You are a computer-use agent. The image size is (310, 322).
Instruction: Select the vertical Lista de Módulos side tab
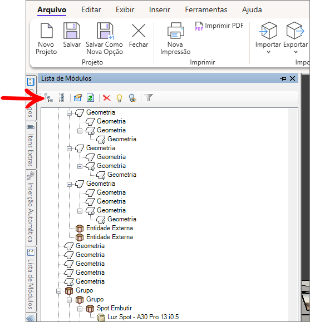31,279
